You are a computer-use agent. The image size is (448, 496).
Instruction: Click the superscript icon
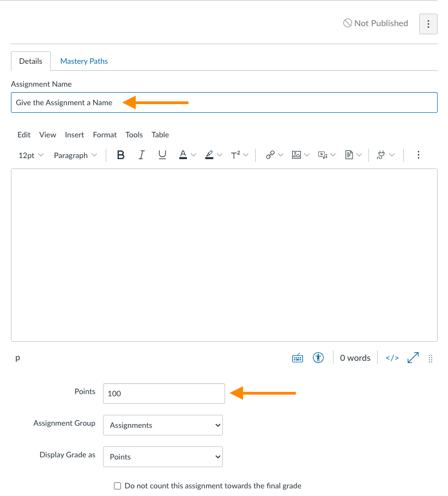[x=235, y=155]
